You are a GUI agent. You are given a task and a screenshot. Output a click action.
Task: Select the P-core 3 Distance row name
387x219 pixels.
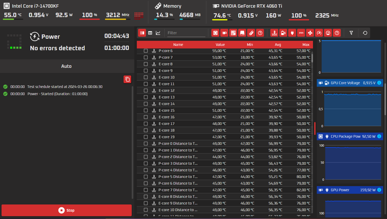(x=178, y=163)
